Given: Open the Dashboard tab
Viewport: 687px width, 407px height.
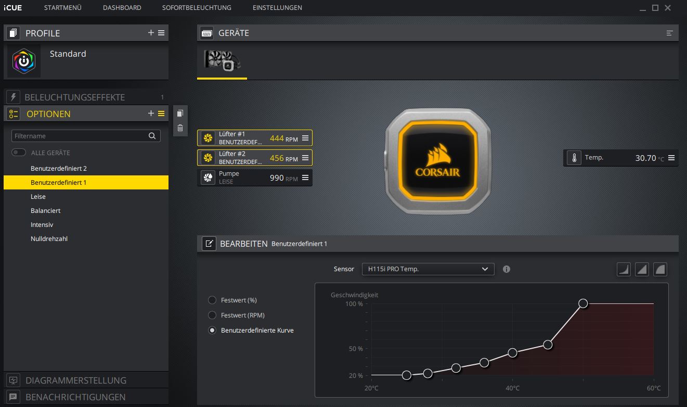Looking at the screenshot, I should (122, 8).
